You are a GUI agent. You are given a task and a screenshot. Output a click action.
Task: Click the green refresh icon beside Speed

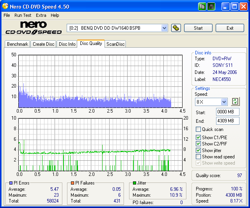coord(235,102)
